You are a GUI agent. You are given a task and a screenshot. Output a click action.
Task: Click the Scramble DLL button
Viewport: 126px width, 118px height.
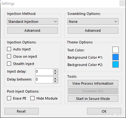[x=93, y=91]
